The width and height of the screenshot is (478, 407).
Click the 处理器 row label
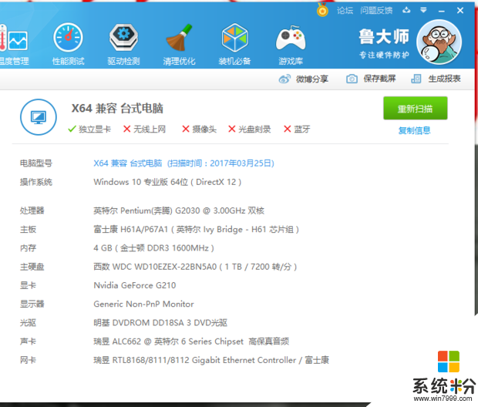click(32, 210)
